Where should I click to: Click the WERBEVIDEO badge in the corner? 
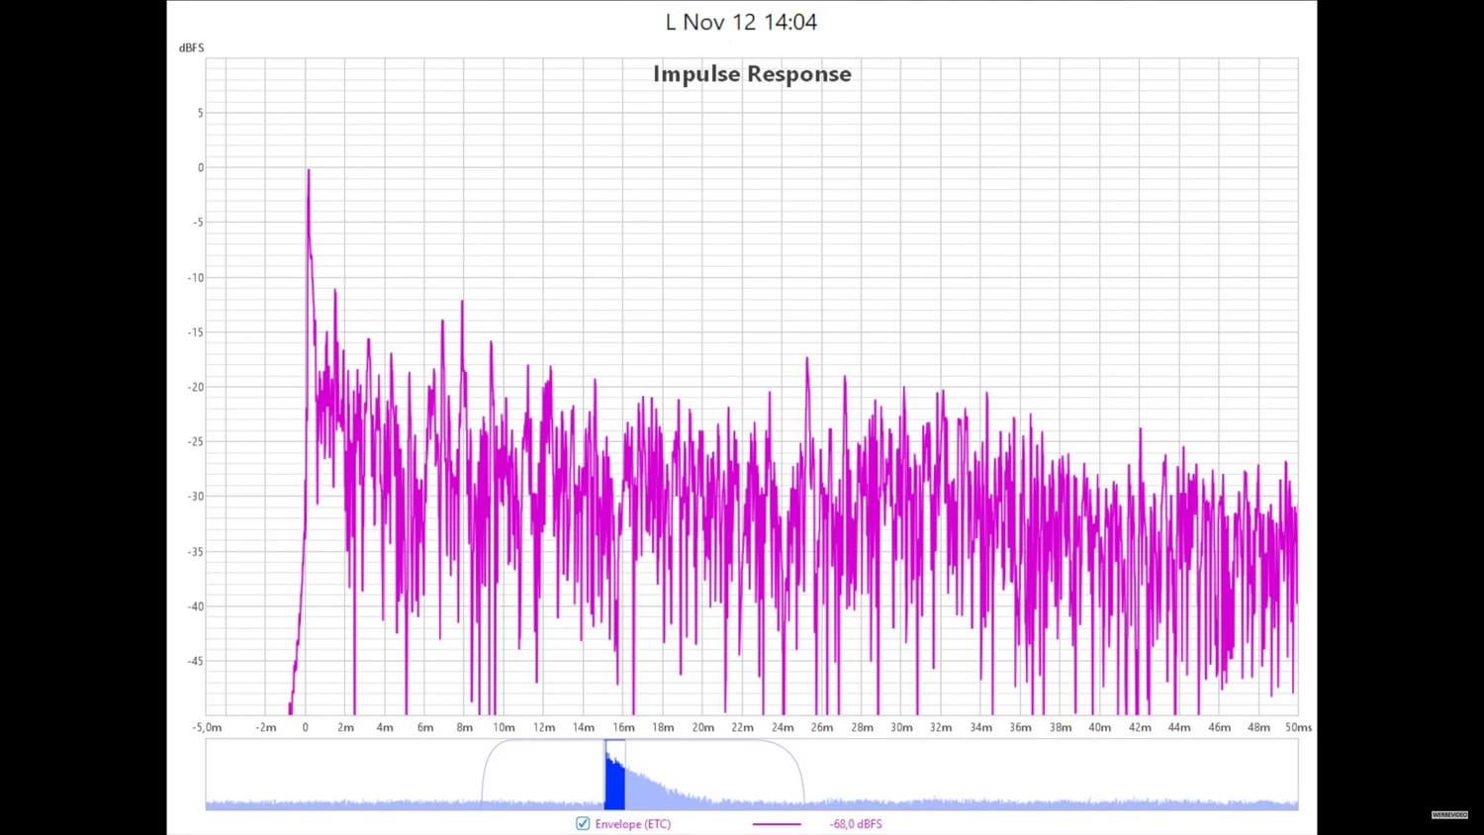point(1449,814)
